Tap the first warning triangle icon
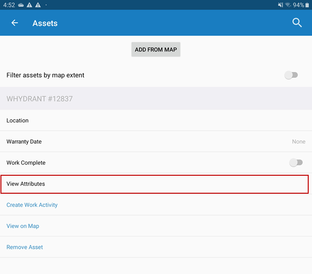This screenshot has height=274, width=312. (x=29, y=5)
